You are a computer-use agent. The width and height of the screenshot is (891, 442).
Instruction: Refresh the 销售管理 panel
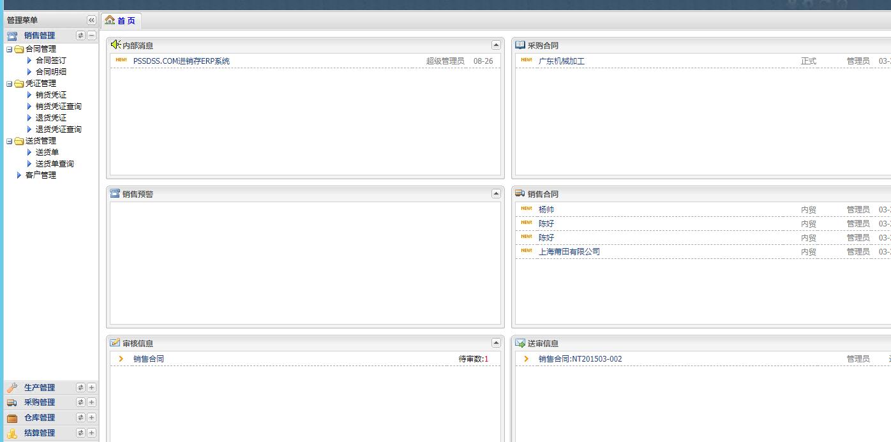(80, 36)
